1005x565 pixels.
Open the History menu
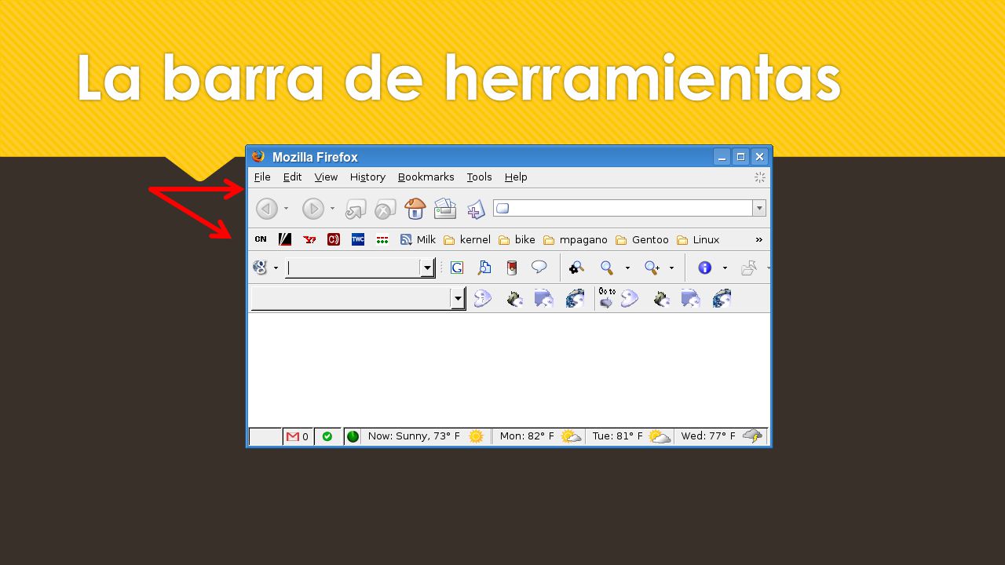[367, 177]
